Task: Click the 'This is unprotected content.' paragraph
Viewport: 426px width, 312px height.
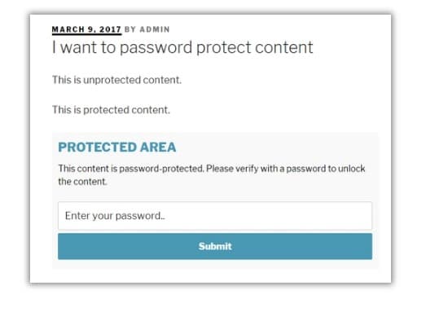Action: coord(116,80)
